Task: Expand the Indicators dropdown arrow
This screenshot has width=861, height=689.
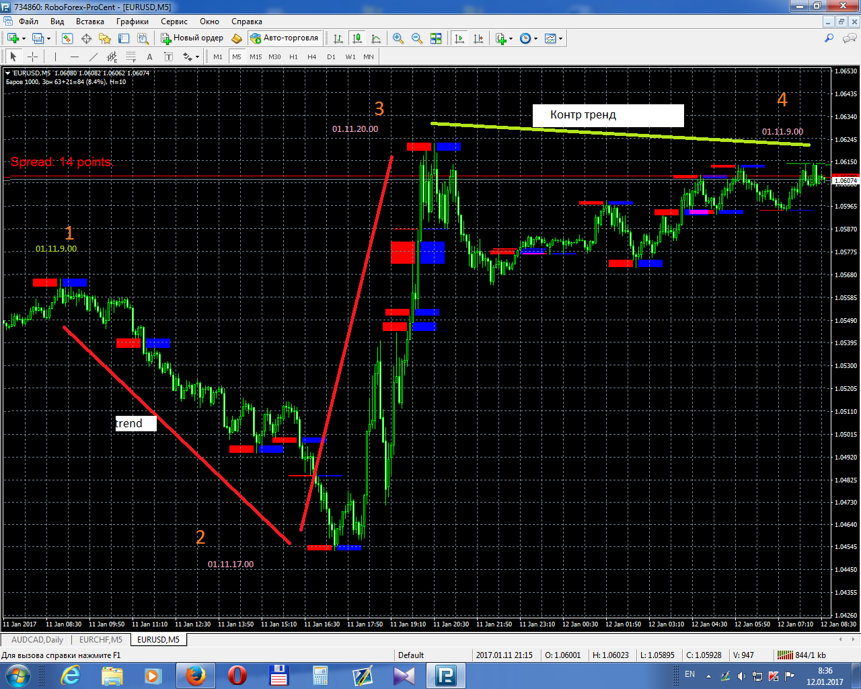Action: [x=511, y=39]
